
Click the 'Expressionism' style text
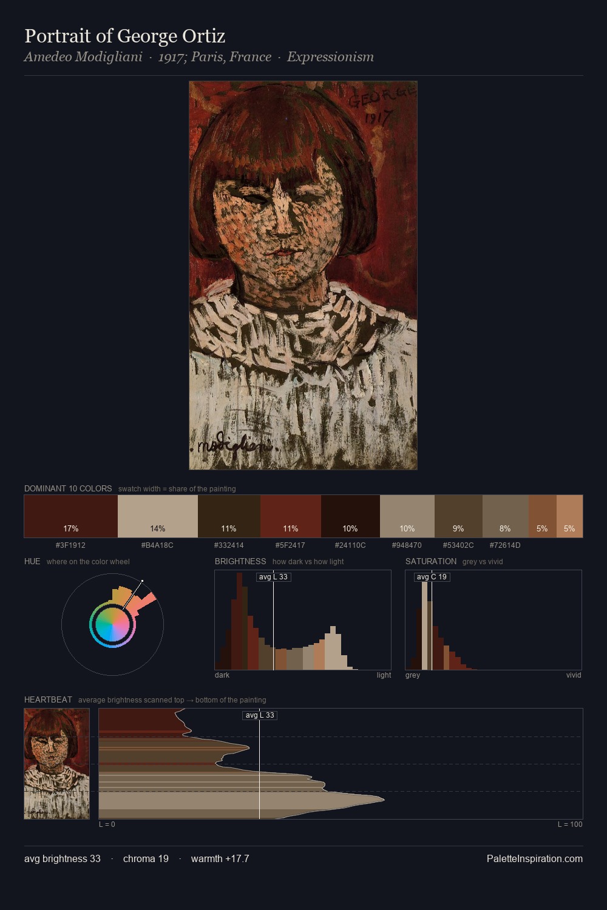tap(330, 57)
